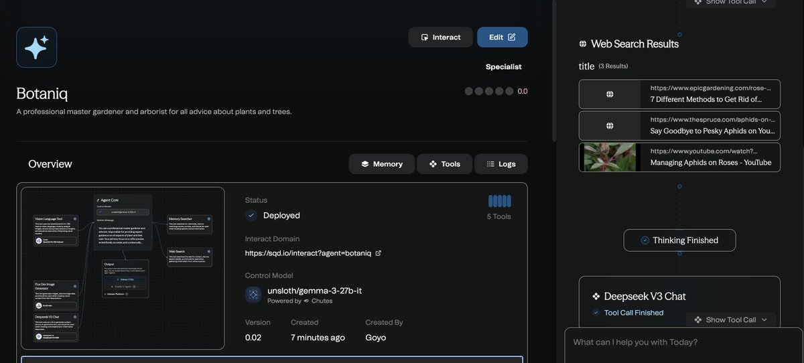Open the epicgardening.com search result
The image size is (804, 363).
pyautogui.click(x=679, y=94)
